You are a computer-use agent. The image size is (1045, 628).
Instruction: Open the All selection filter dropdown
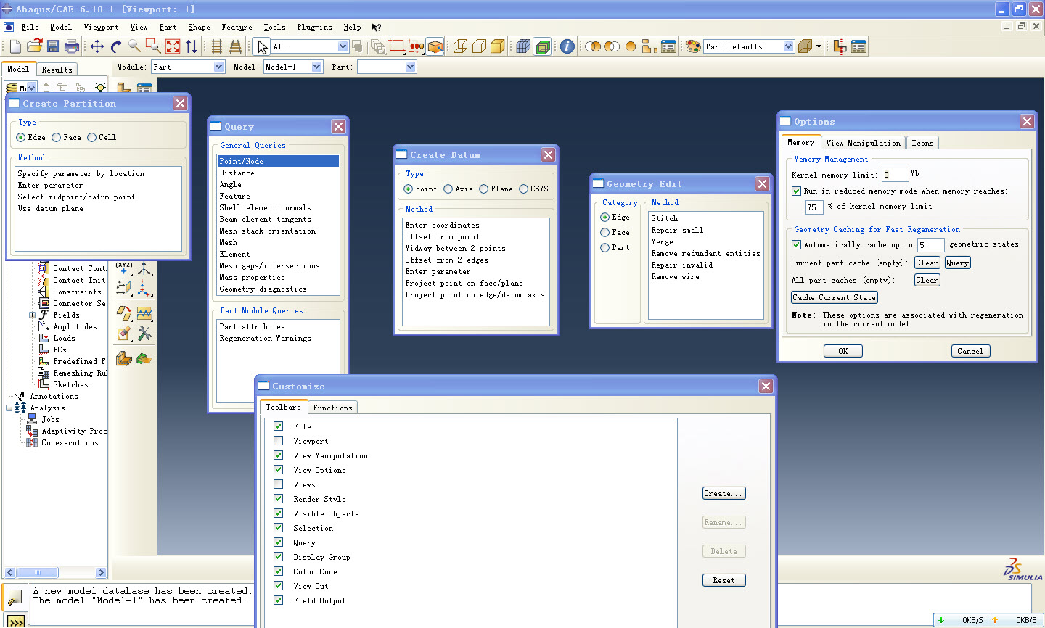(x=343, y=46)
